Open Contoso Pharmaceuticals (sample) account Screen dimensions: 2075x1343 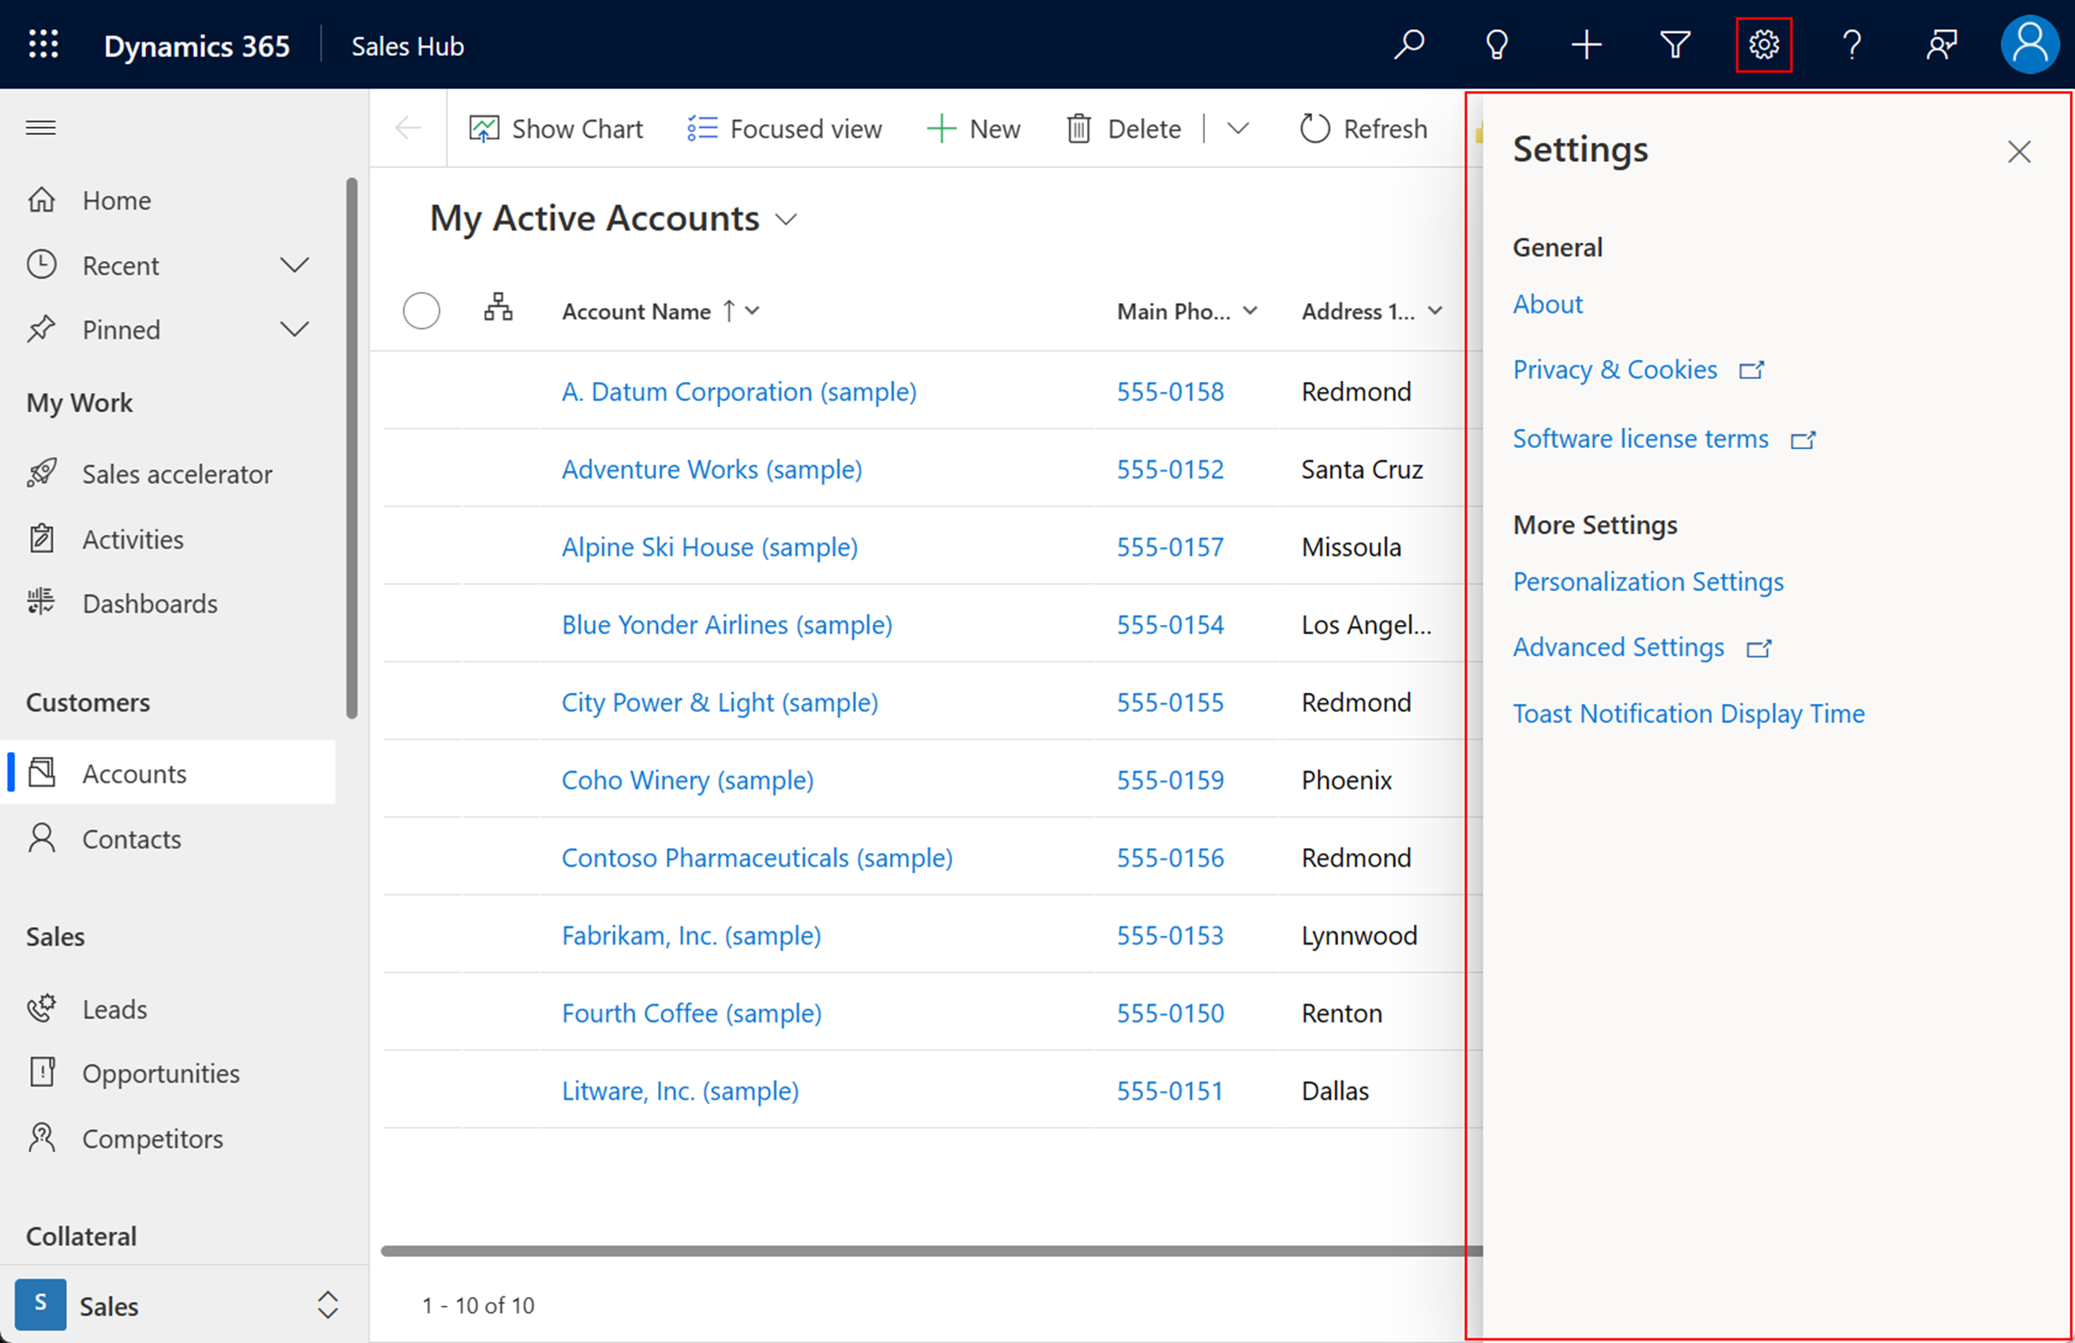757,857
